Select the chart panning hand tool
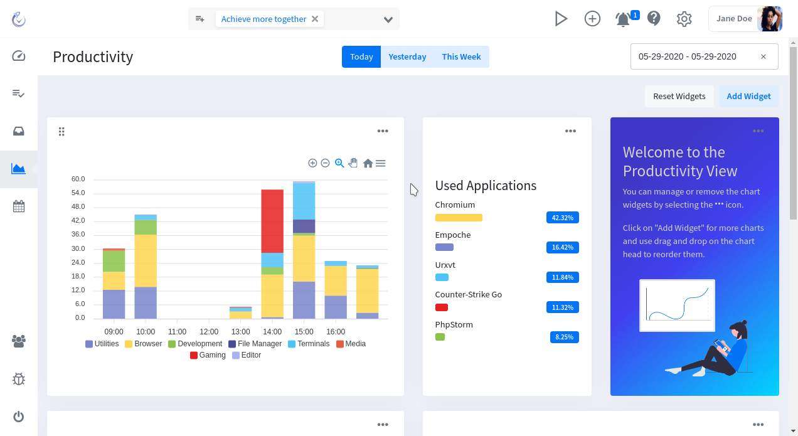Viewport: 798px width, 436px height. coord(353,163)
